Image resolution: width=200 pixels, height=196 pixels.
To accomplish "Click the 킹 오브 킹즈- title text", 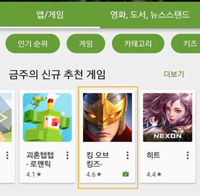I will [x=98, y=159].
